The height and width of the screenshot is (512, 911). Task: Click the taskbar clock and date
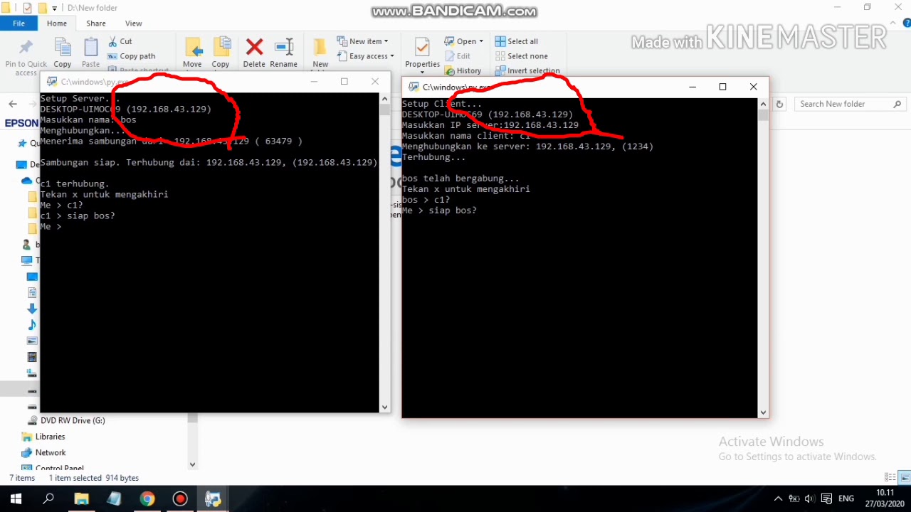[x=885, y=498]
